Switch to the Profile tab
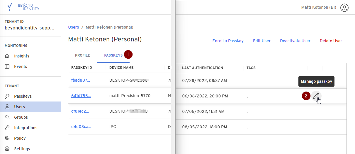 [82, 55]
